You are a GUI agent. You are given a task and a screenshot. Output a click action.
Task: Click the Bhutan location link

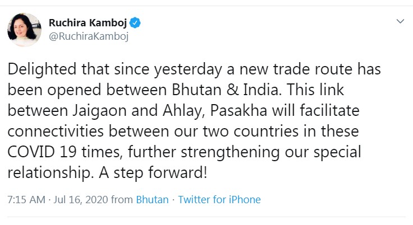(152, 199)
